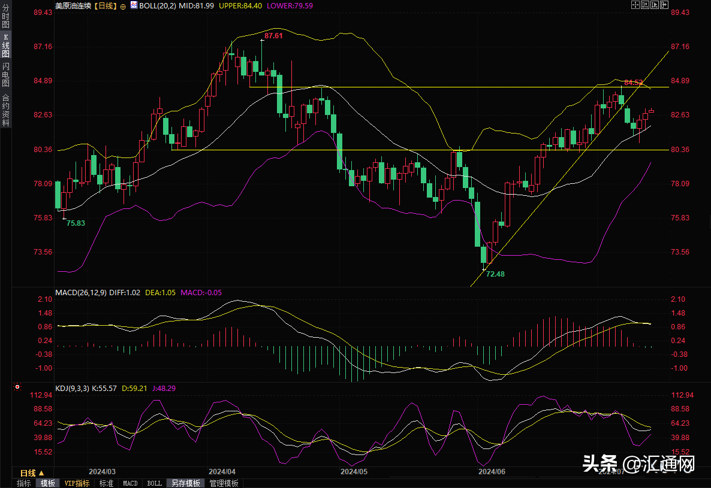Click the export chart arrow icon
This screenshot has width=711, height=488.
(664, 5)
